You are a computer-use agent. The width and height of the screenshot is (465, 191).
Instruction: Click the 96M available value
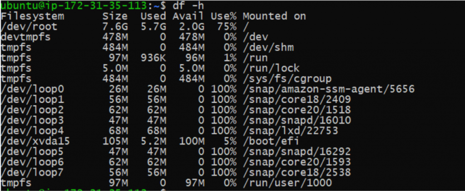click(195, 58)
